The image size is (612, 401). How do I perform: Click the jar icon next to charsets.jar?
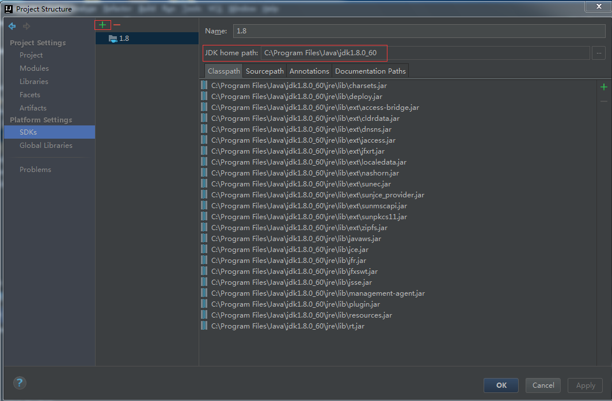[x=204, y=85]
